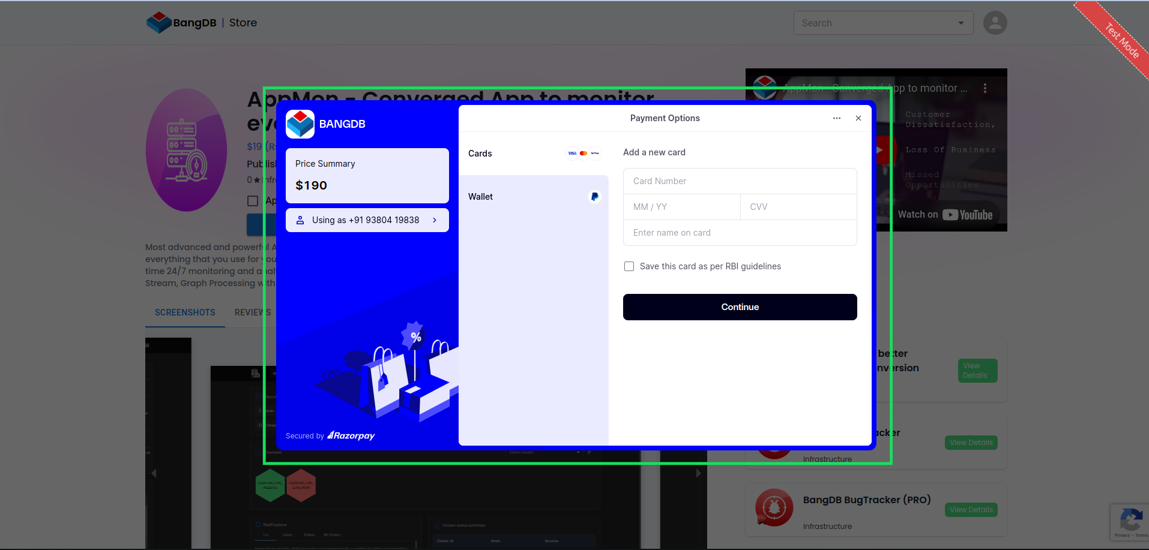Screen dimensions: 1149x550
Task: Click the card network logos next to Cards
Action: point(584,154)
